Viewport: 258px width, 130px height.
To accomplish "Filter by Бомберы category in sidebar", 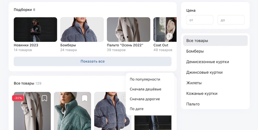I will 195,51.
